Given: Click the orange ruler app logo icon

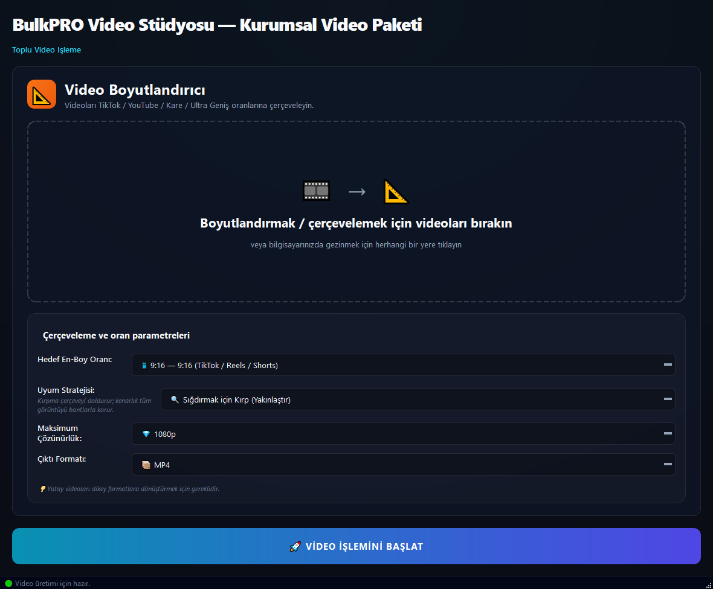Looking at the screenshot, I should (x=42, y=95).
